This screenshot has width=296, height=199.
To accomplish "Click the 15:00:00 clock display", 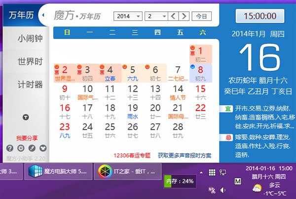I will click(x=260, y=16).
